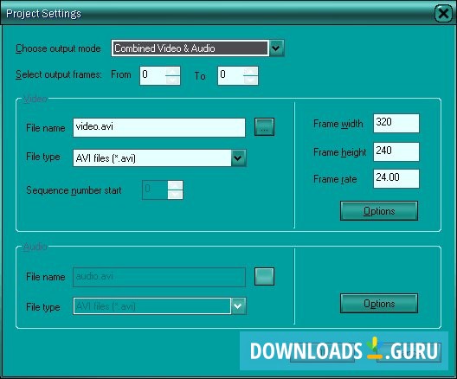Click the Frame height label
This screenshot has height=379, width=457.
point(340,152)
